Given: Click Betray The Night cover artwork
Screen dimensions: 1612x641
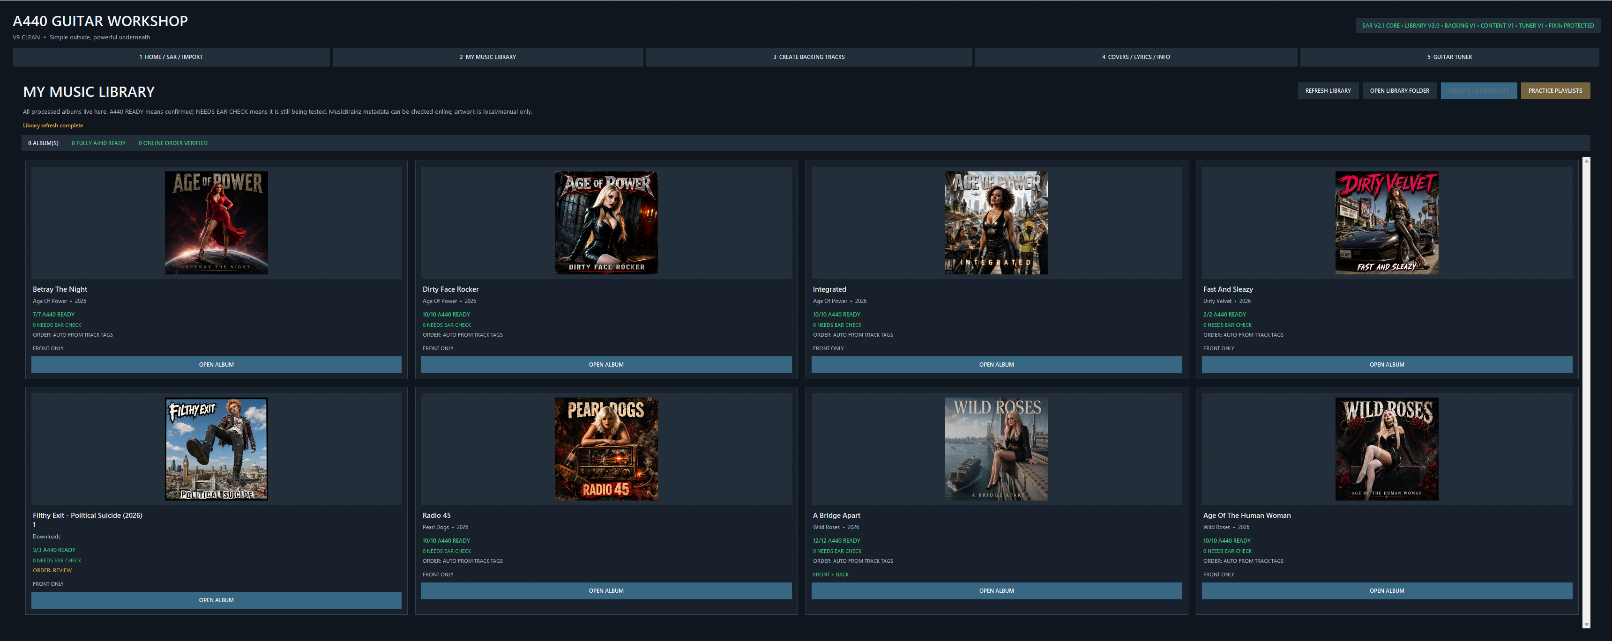Looking at the screenshot, I should pos(216,222).
